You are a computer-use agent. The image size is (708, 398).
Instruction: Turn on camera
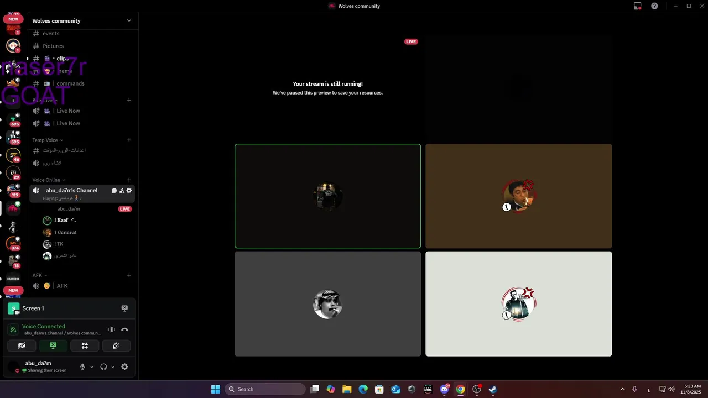22,345
